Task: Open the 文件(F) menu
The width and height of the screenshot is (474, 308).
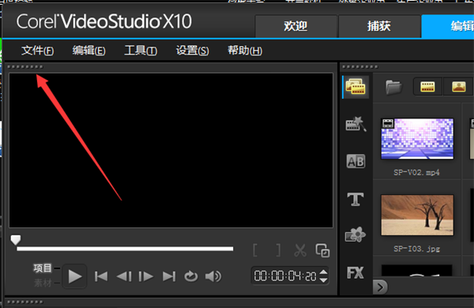Action: click(x=37, y=51)
